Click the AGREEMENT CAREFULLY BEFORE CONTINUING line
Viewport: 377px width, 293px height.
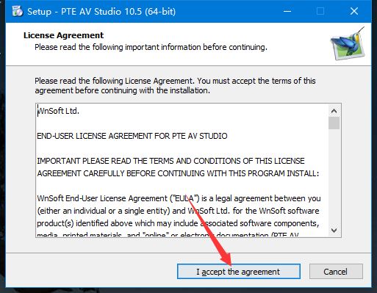point(178,173)
